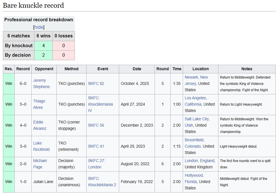Click the Bare knuckle record heading
This screenshot has height=196, width=278.
tap(33, 5)
